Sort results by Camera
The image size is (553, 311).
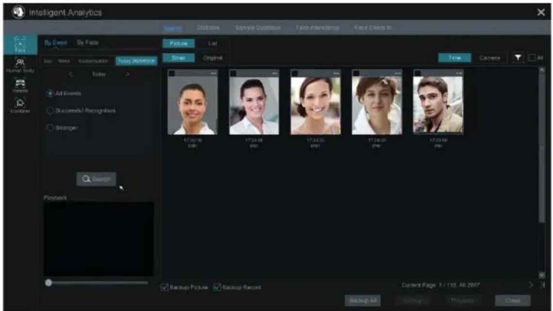[489, 58]
